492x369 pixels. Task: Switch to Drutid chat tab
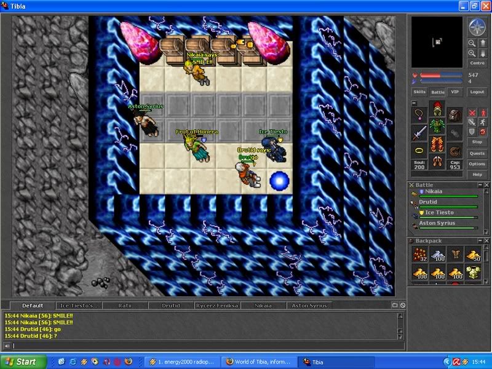pyautogui.click(x=171, y=306)
